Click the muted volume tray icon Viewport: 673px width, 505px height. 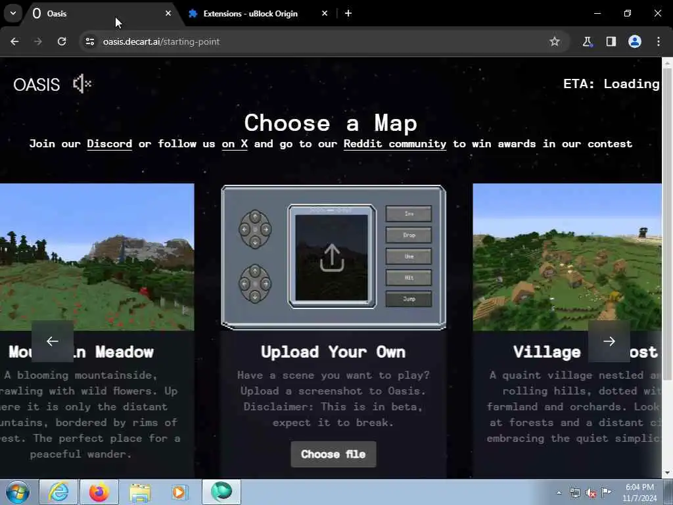click(591, 493)
